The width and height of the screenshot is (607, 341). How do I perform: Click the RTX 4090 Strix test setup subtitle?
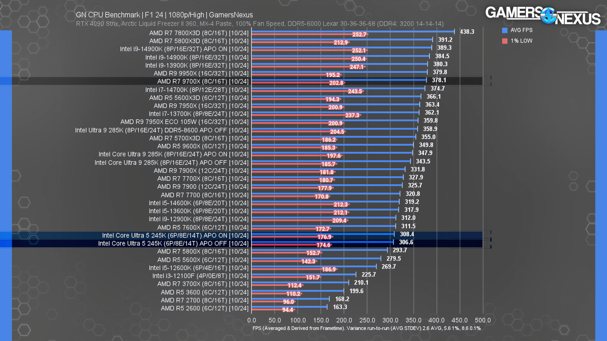click(260, 24)
